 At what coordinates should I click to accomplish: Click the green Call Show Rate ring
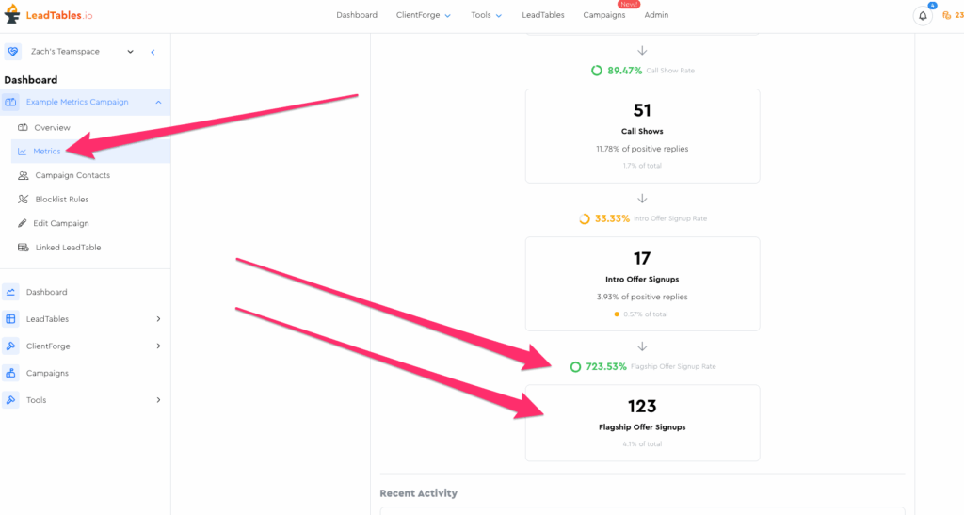click(x=596, y=71)
